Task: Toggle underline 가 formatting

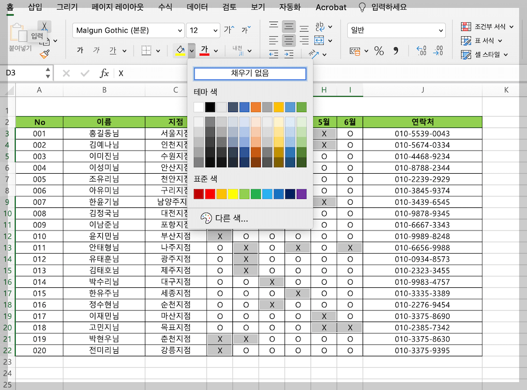Action: 113,51
